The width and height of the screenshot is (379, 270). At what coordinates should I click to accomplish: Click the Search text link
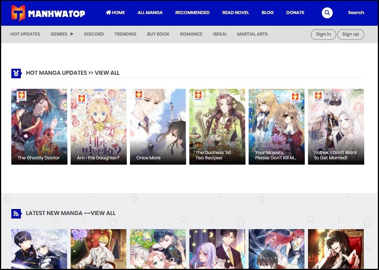tap(356, 12)
